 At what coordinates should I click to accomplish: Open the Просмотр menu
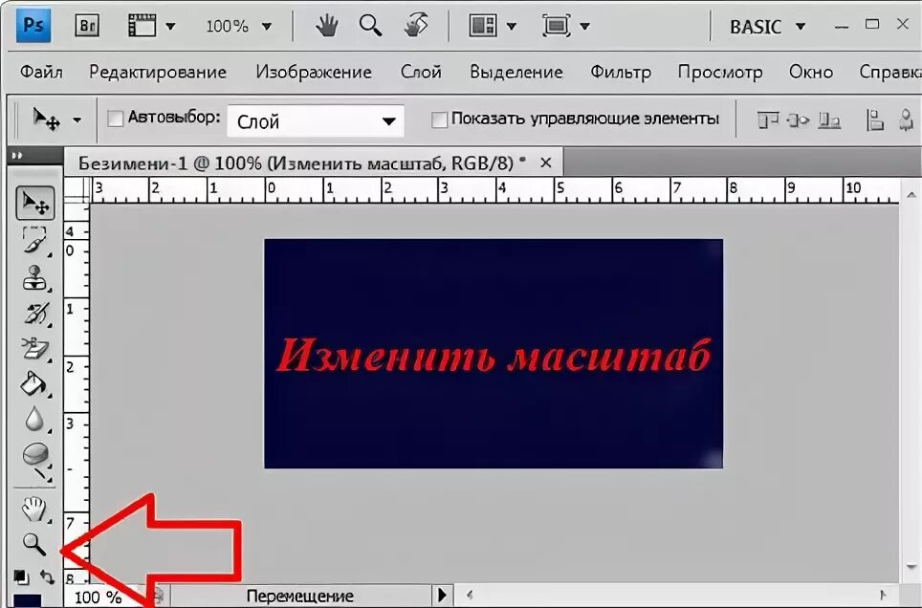(x=720, y=73)
